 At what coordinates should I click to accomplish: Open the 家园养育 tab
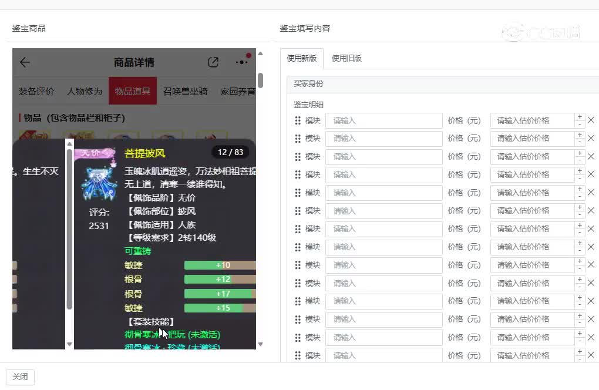point(238,91)
